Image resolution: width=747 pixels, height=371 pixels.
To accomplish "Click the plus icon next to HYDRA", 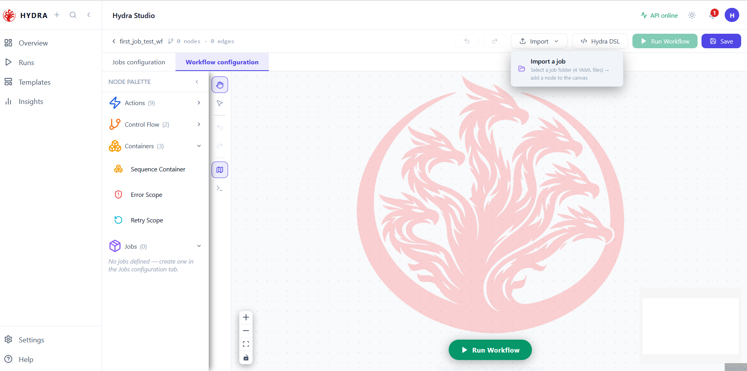I will tap(57, 15).
